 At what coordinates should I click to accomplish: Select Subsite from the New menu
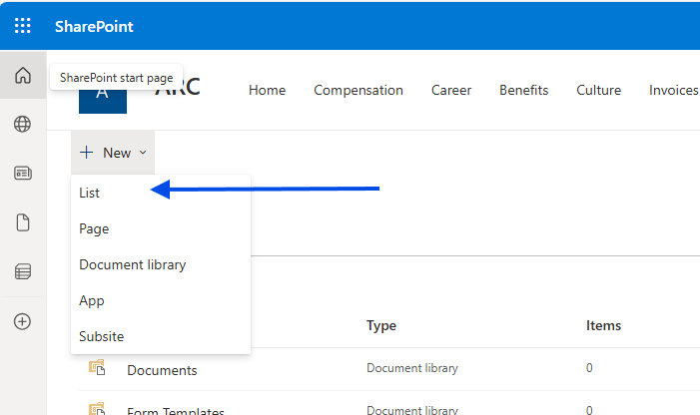[102, 336]
